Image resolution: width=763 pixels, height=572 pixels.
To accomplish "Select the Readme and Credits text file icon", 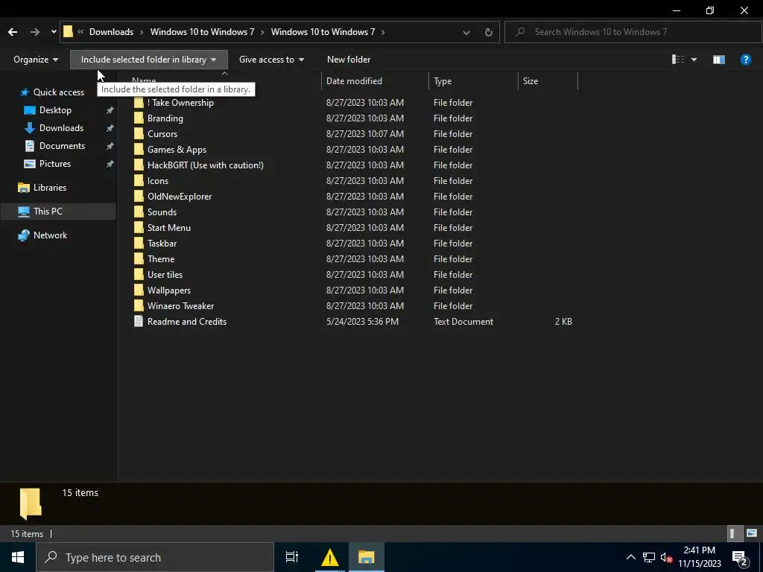I will point(139,322).
